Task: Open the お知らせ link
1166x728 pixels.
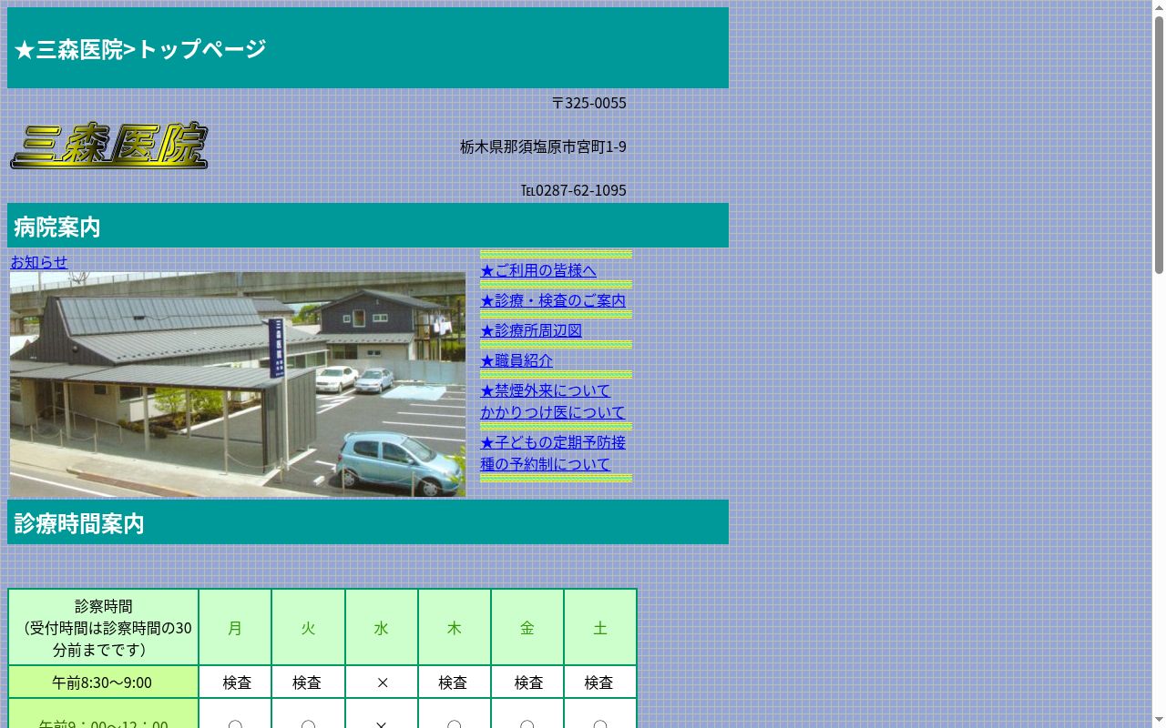Action: [x=39, y=262]
